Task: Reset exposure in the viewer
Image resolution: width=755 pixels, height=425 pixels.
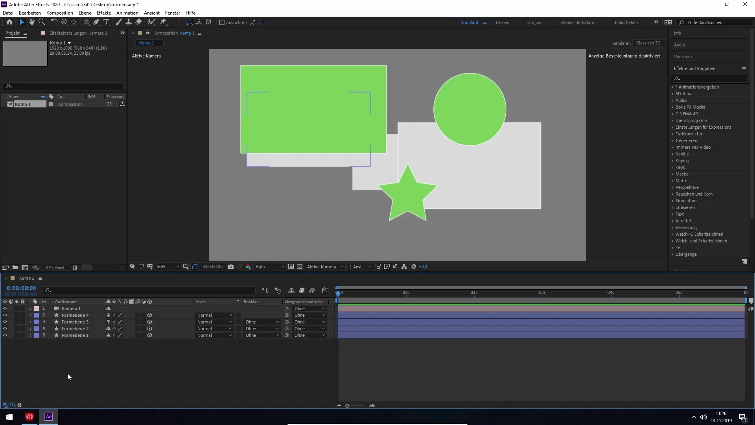Action: pos(414,267)
